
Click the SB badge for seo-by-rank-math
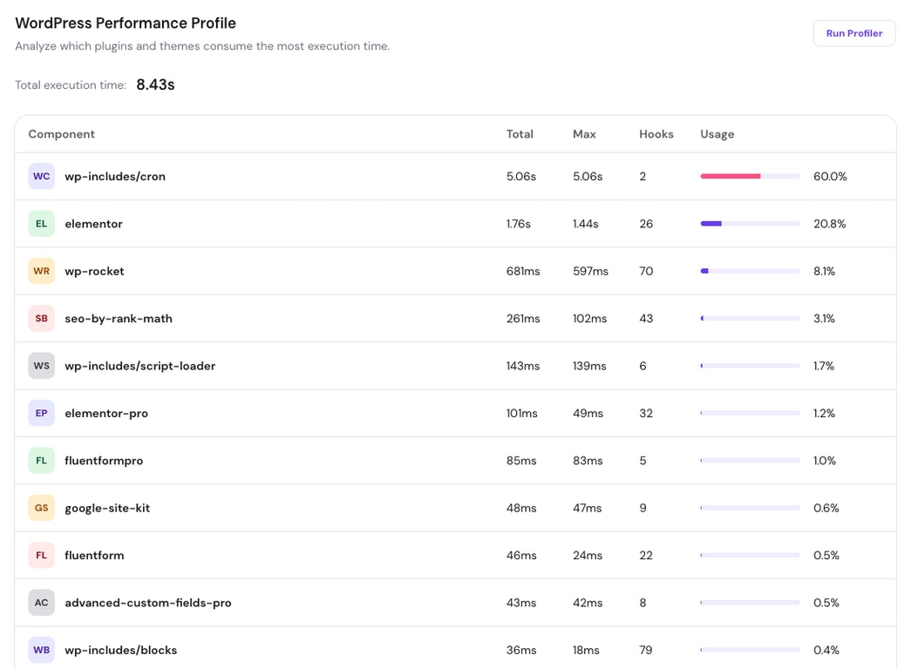tap(41, 318)
